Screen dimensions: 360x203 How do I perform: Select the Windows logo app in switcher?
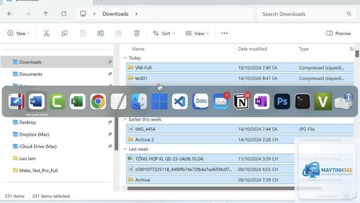[x=160, y=101]
